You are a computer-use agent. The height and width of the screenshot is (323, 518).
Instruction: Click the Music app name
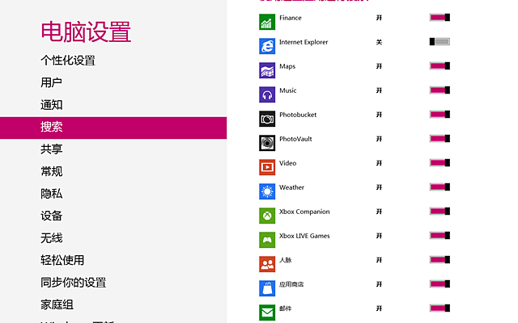(288, 90)
